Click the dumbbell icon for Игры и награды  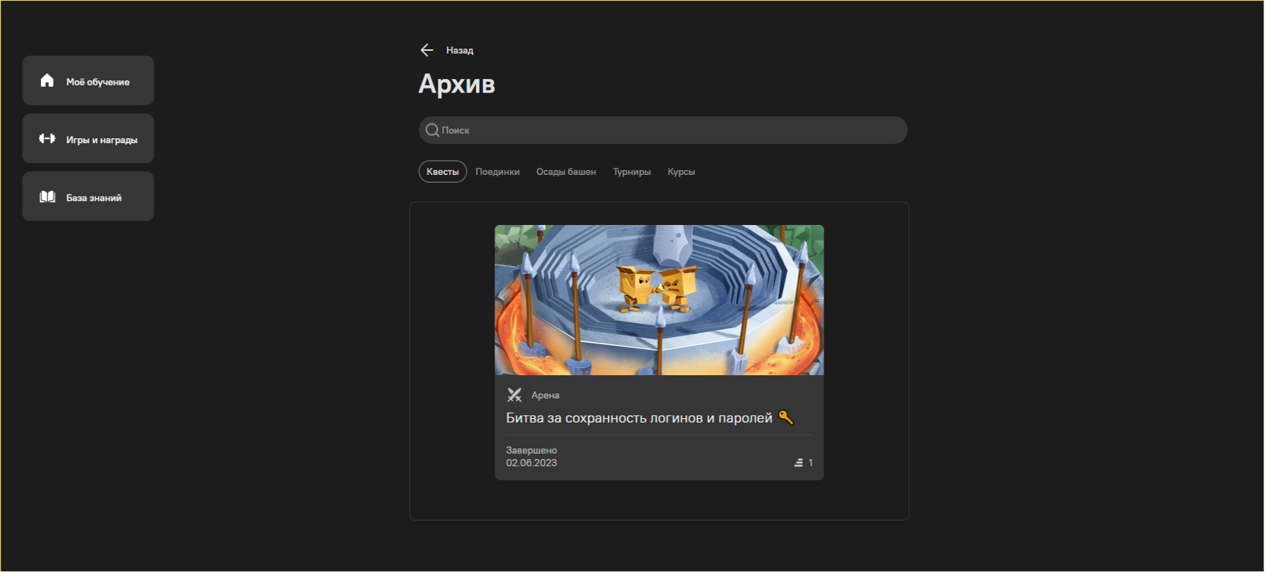47,138
